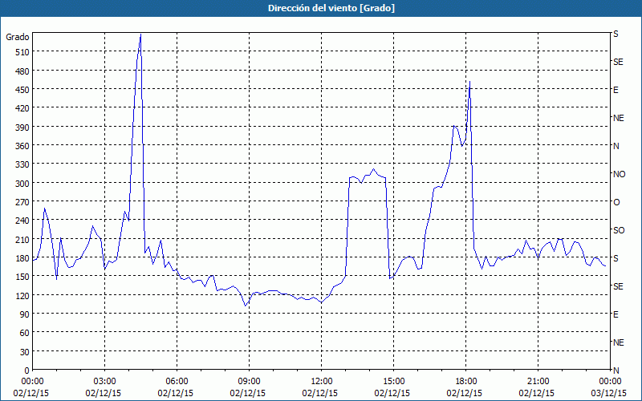Pick the 390 tick label

click(x=22, y=128)
